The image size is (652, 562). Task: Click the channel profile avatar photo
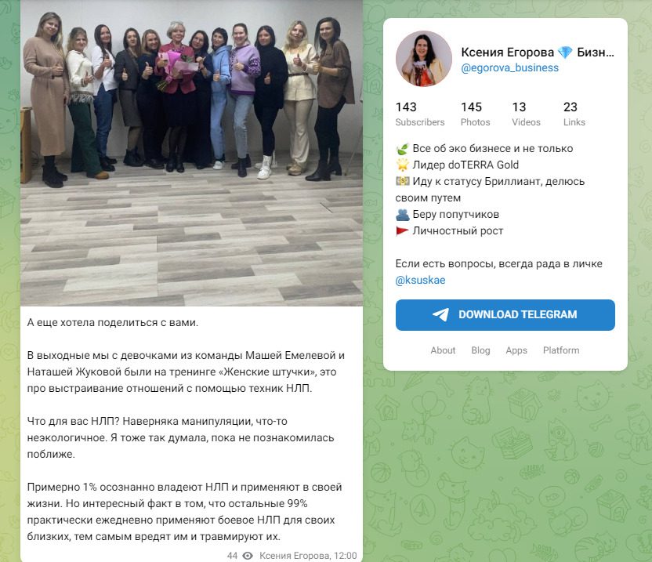[x=424, y=59]
